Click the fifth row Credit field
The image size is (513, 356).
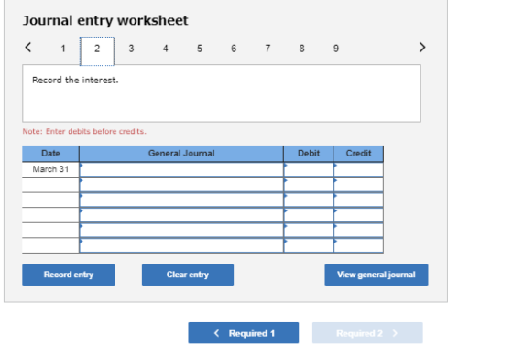click(x=358, y=231)
